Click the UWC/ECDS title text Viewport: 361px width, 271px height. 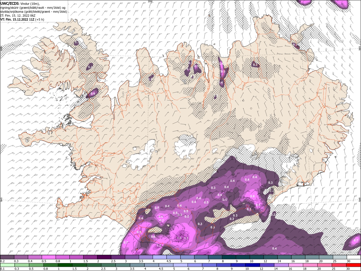(x=10, y=3)
